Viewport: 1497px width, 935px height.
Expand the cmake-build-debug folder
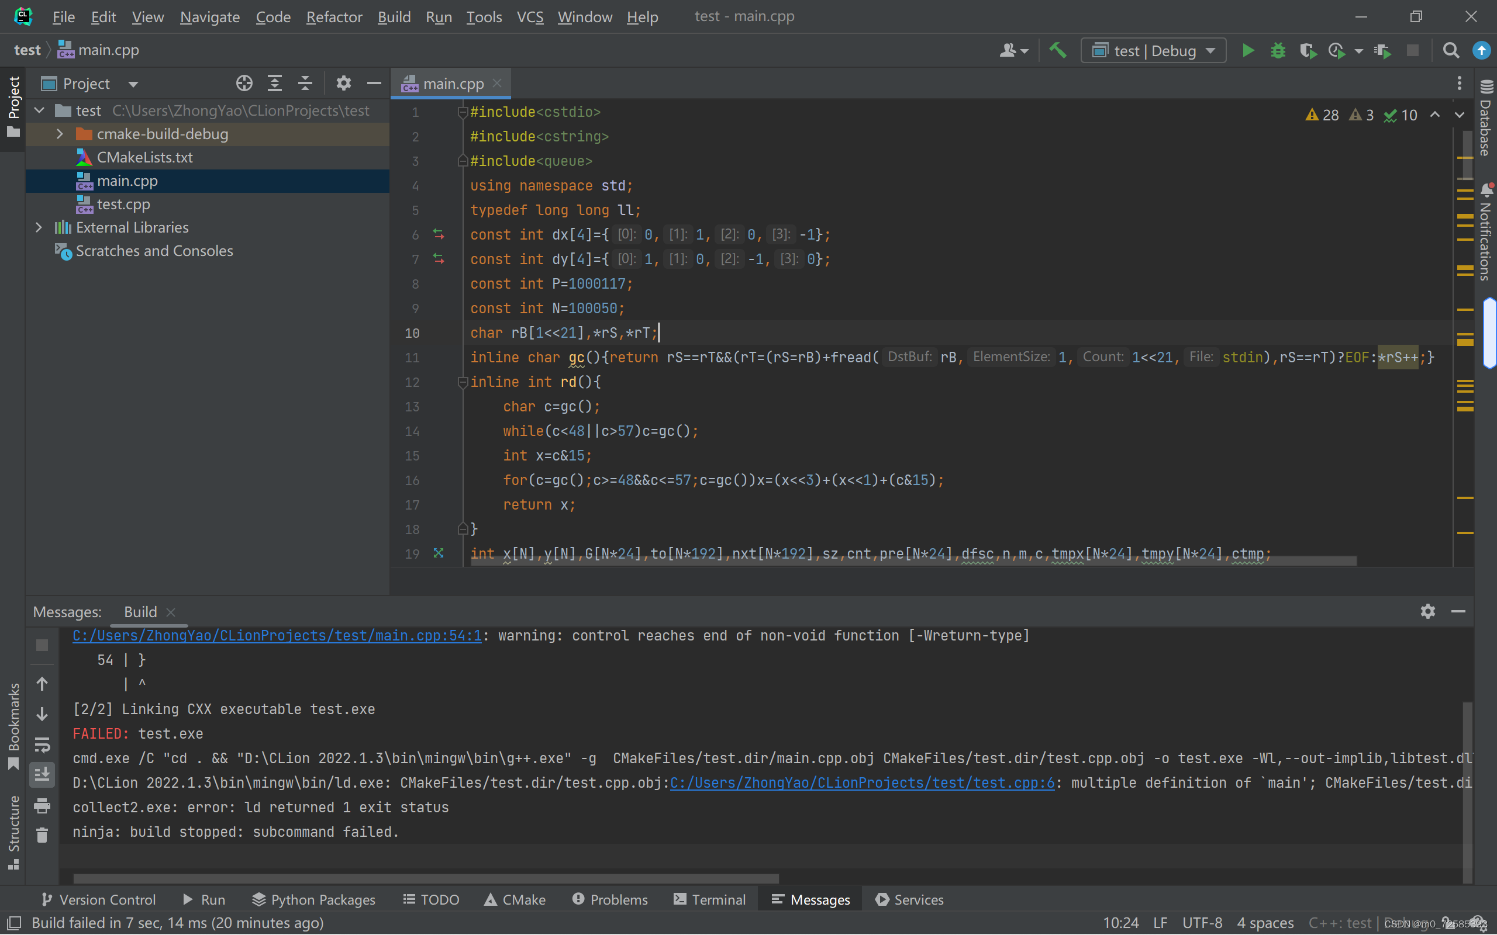60,134
